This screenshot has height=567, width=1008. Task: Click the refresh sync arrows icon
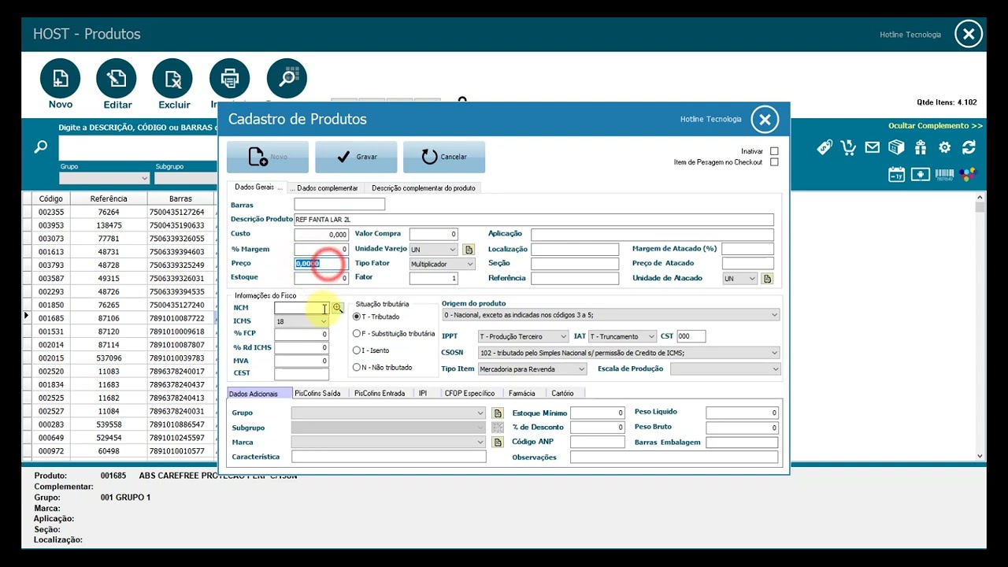969,147
